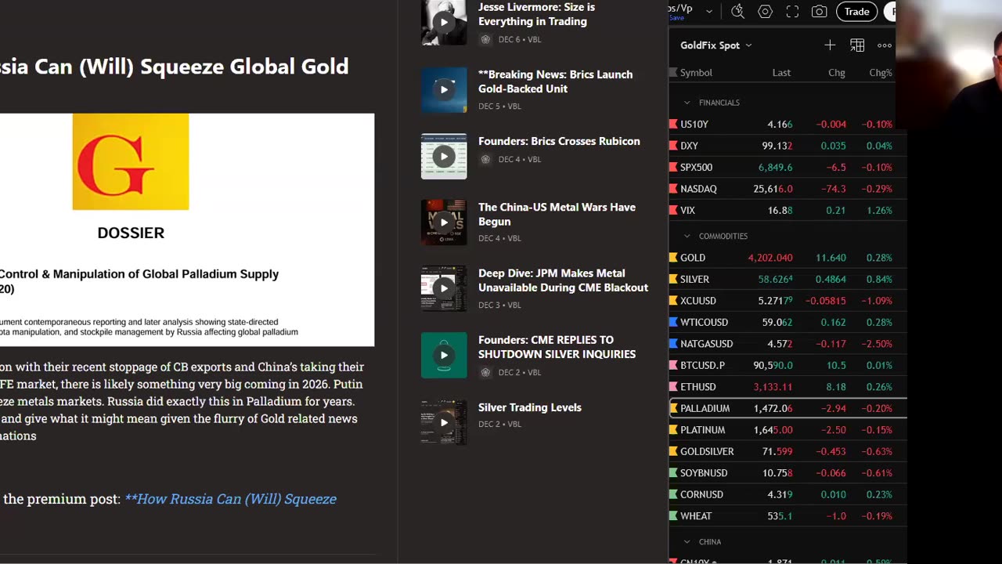Play the Jesse Livermore video thumbnail
Viewport: 1002px width, 564px height.
444,22
